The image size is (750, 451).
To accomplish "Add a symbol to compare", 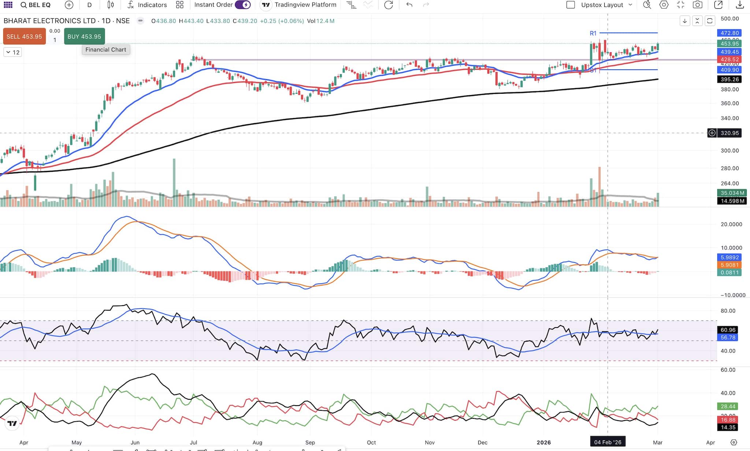I will pos(69,5).
